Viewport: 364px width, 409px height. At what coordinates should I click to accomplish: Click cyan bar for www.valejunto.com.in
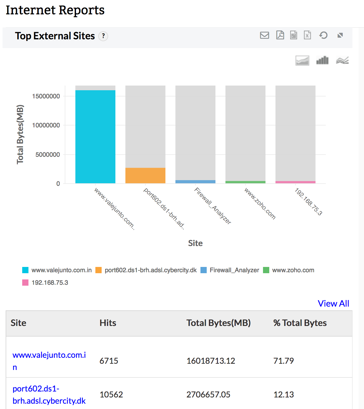95,137
